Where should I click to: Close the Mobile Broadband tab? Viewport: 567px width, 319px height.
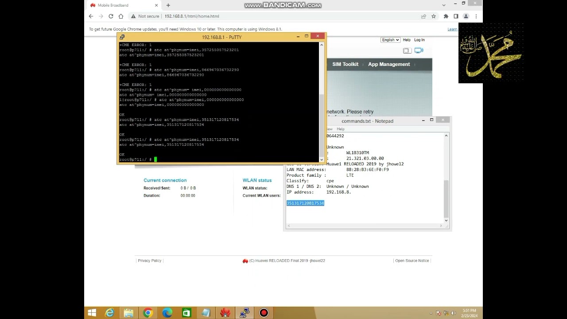click(x=156, y=5)
